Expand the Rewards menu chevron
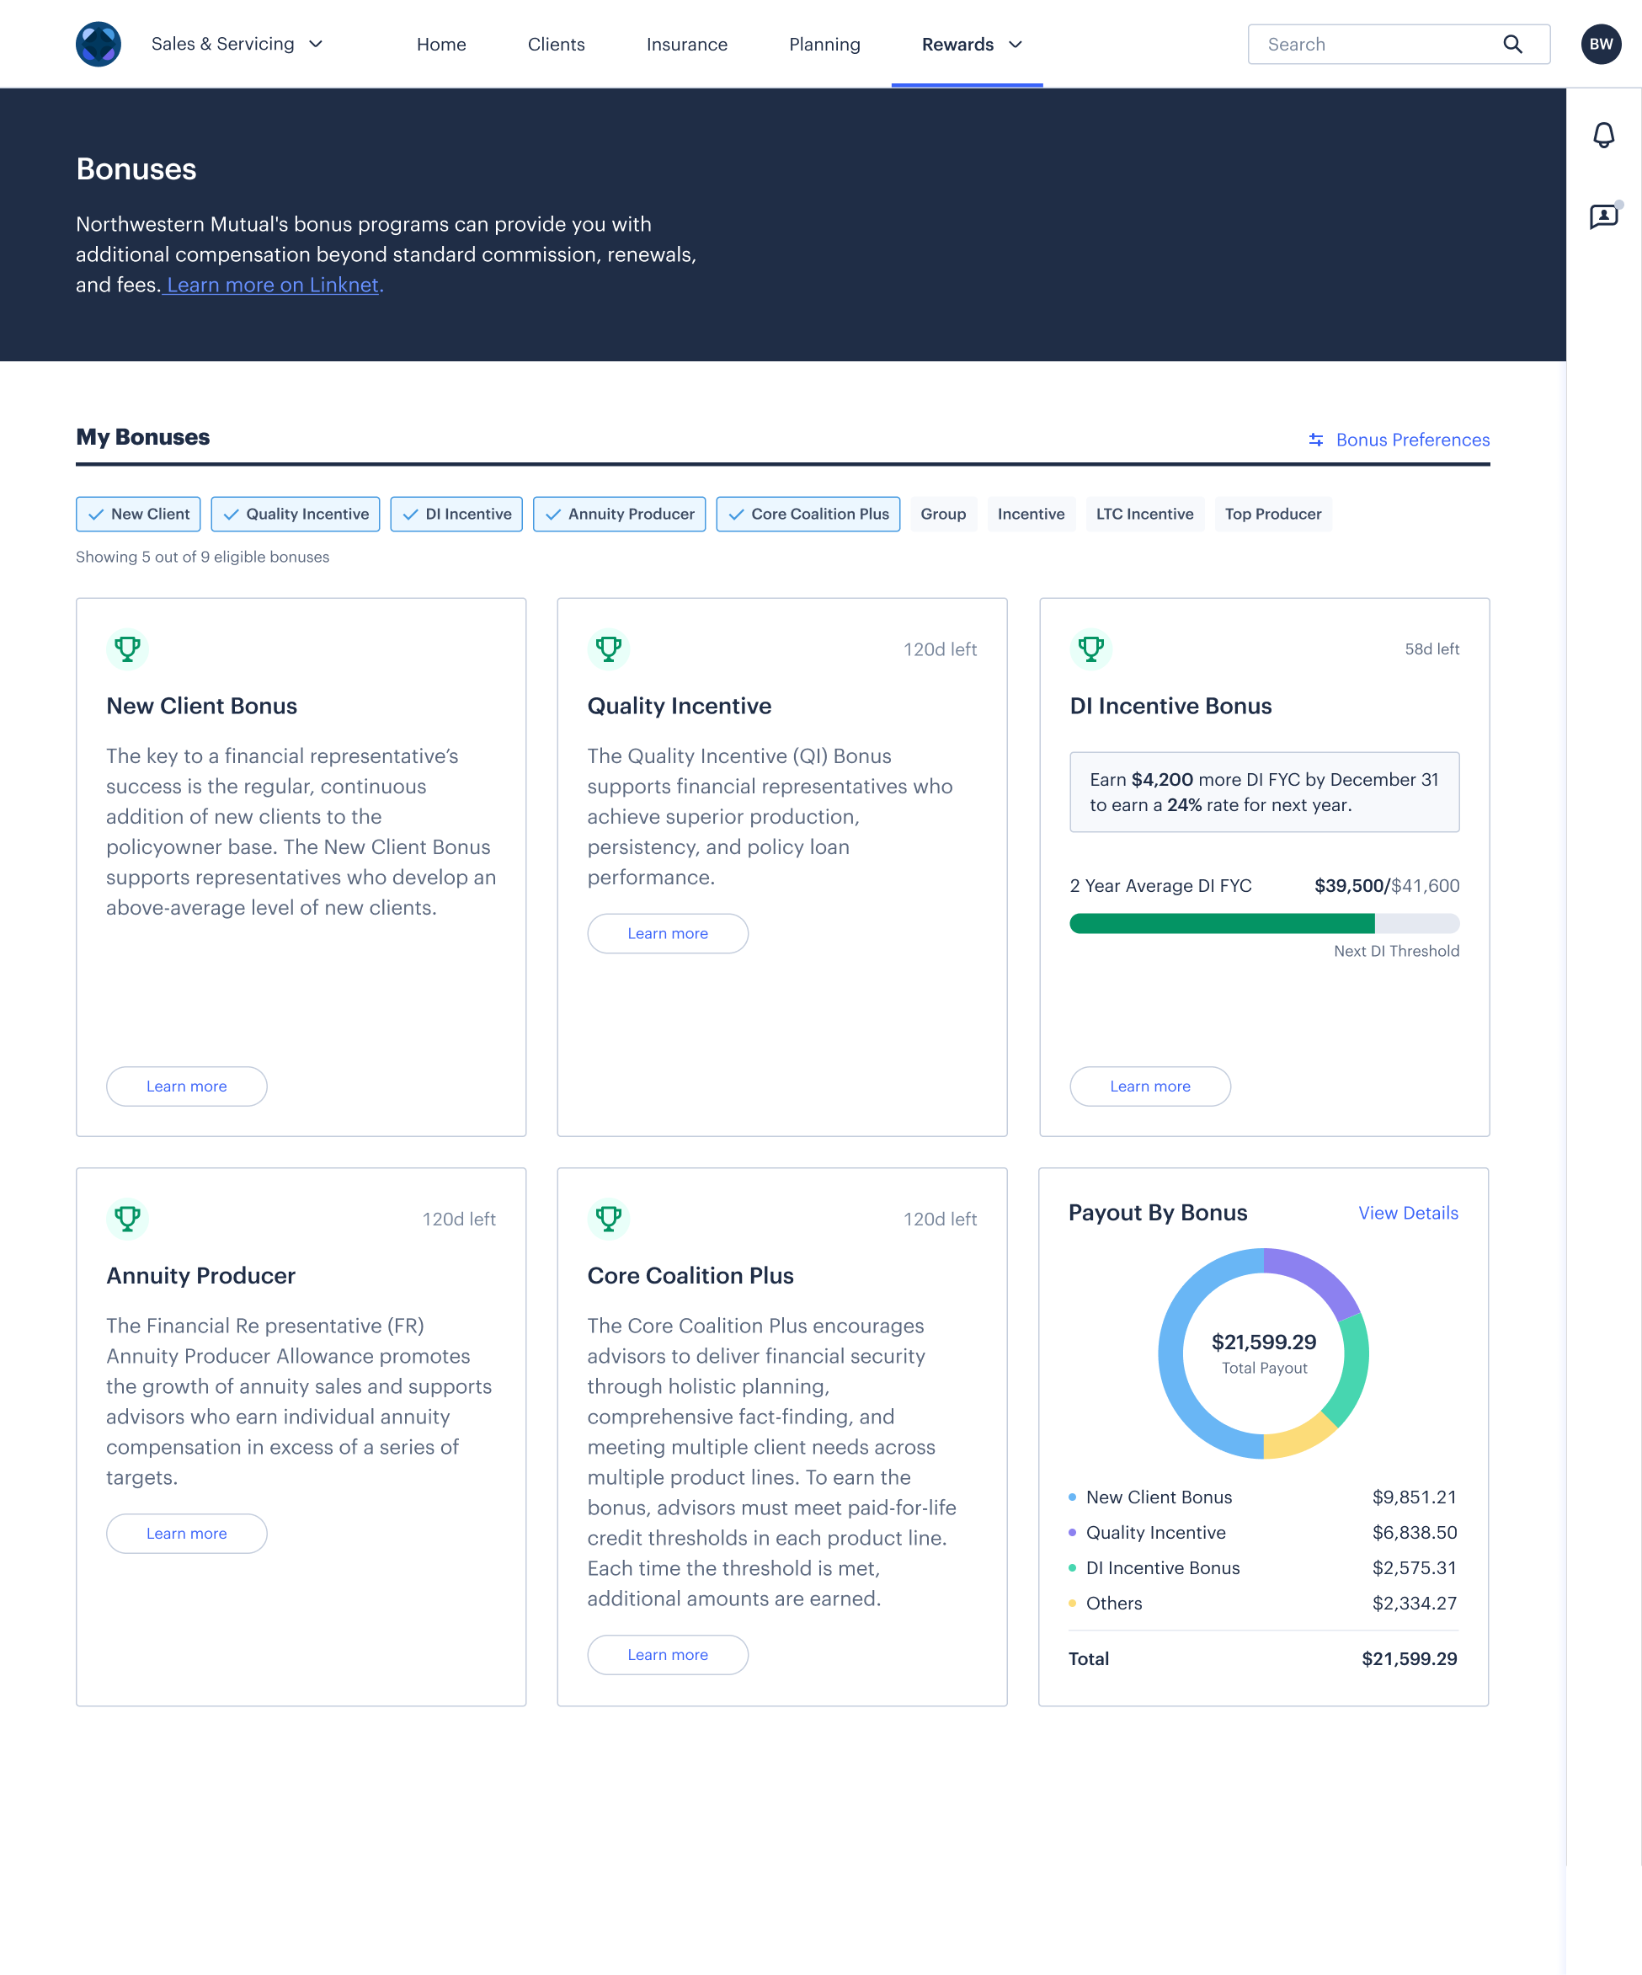The width and height of the screenshot is (1642, 1975). pos(1015,44)
